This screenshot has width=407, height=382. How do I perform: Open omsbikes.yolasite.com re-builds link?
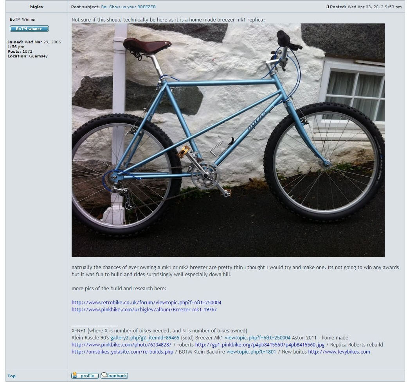(x=122, y=352)
